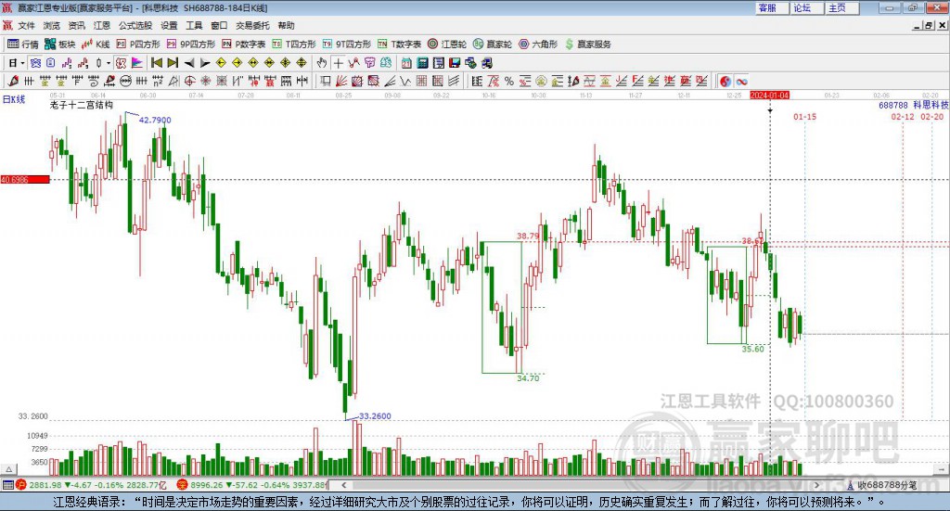Click the infinity loop icon
Screen dimensions: 950x511
click(x=741, y=81)
